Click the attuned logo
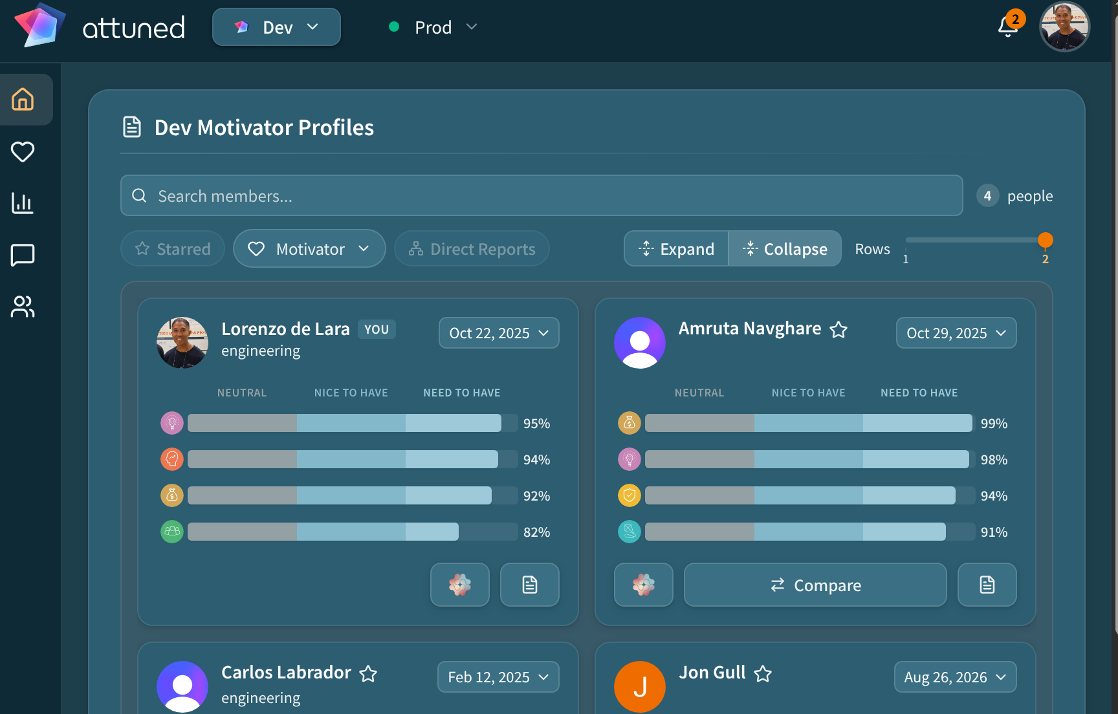Viewport: 1118px width, 714px height. click(x=100, y=27)
